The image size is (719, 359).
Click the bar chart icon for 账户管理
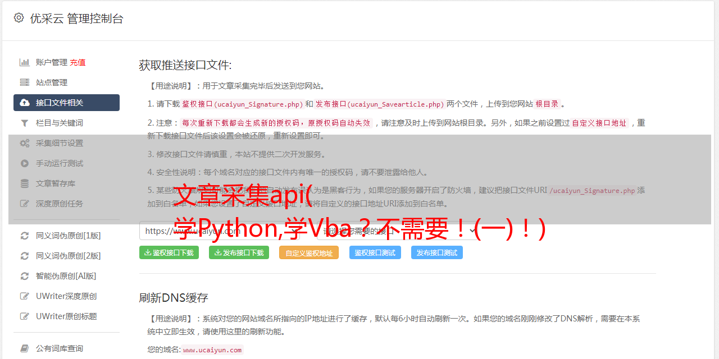[25, 62]
